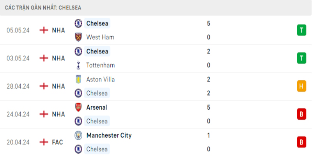Click Arsenal club crest icon
Viewport: 312px width, 156px height.
coord(78,107)
